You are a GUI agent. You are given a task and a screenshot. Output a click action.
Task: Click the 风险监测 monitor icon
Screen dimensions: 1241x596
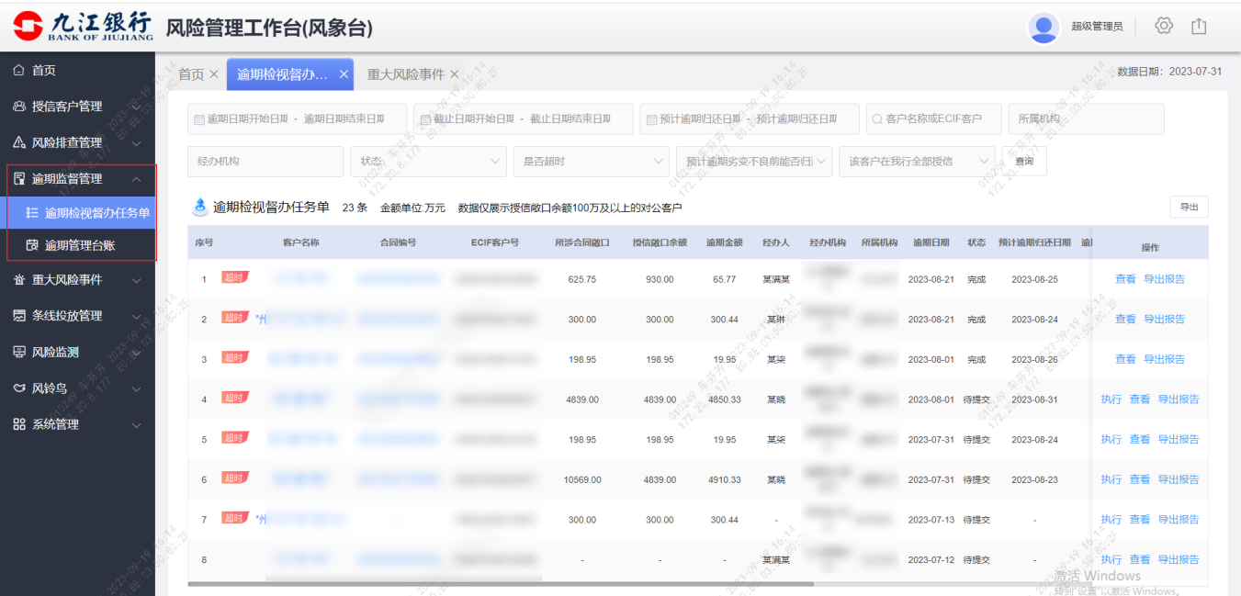19,352
